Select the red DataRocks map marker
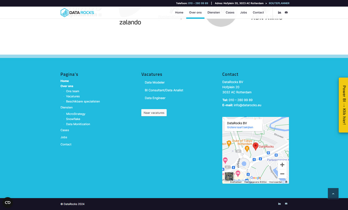Image resolution: width=348 pixels, height=210 pixels. coord(256,146)
